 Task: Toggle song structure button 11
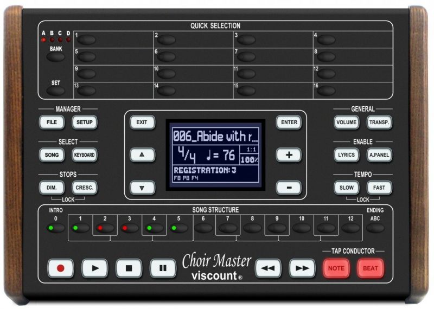(x=326, y=228)
